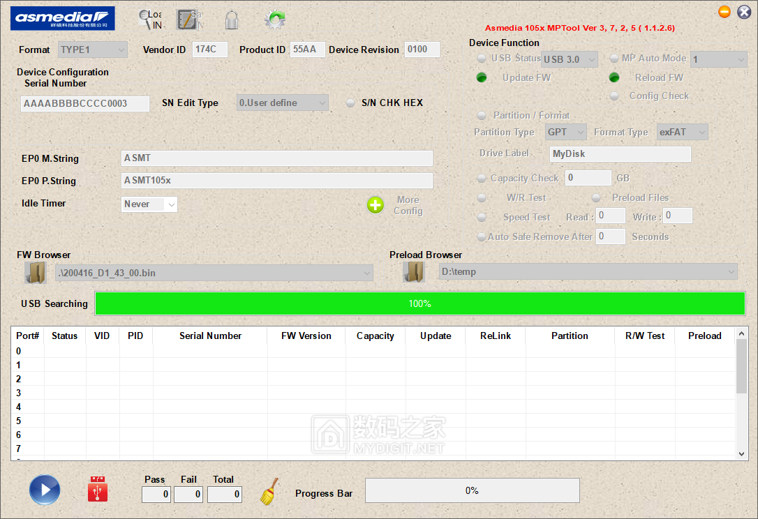Image resolution: width=758 pixels, height=519 pixels.
Task: Click the Load INI magnifier icon
Action: (149, 20)
